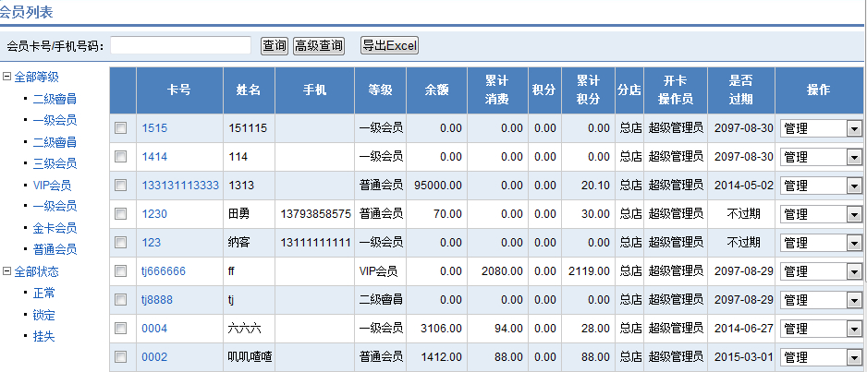Open the 管理 dropdown in the tj8888 row
This screenshot has height=372, width=867.
tap(854, 300)
